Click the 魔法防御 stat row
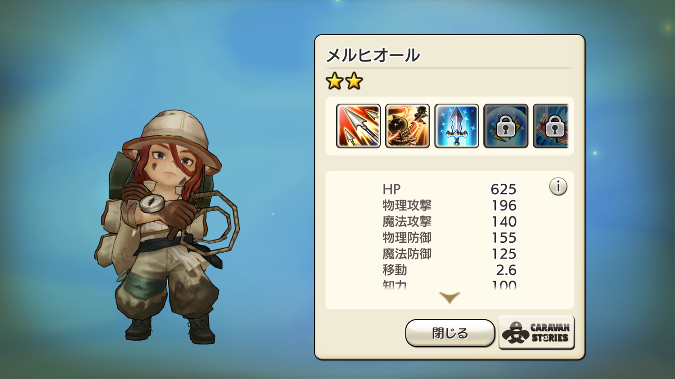 coord(450,254)
